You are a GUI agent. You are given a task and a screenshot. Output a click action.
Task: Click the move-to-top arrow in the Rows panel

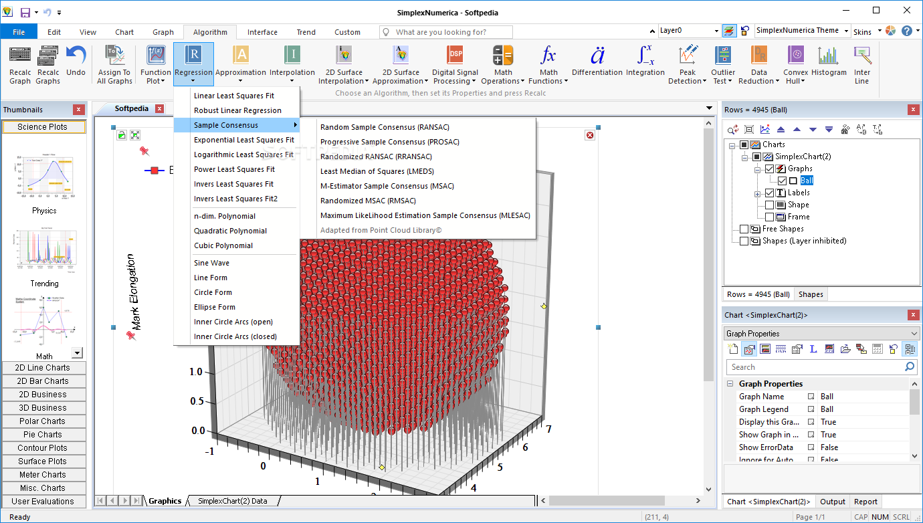[x=781, y=130]
